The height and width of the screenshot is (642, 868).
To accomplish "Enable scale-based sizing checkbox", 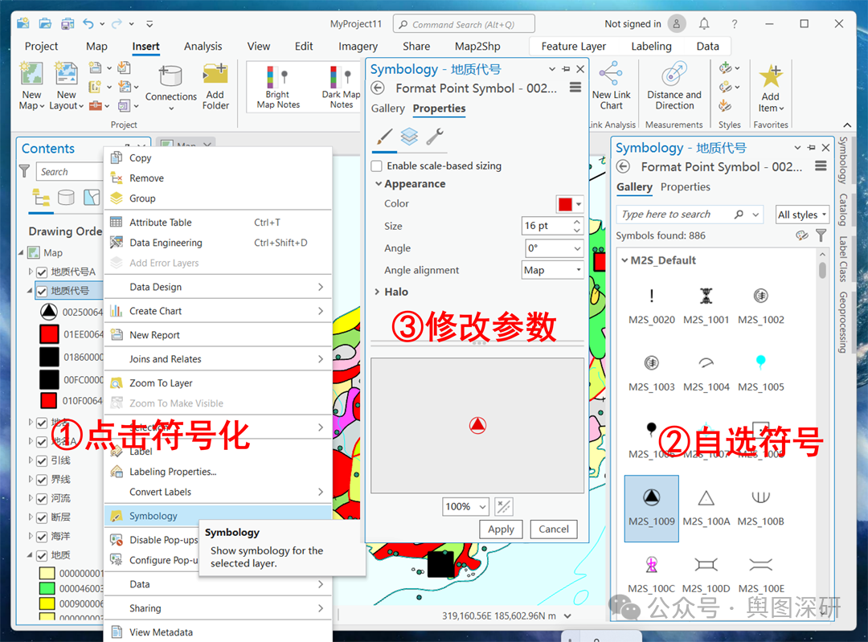I will [377, 166].
